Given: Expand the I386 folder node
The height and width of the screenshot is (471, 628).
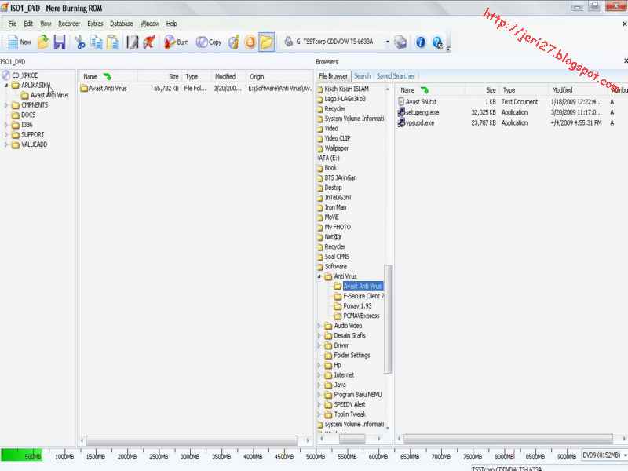Looking at the screenshot, I should pos(6,125).
